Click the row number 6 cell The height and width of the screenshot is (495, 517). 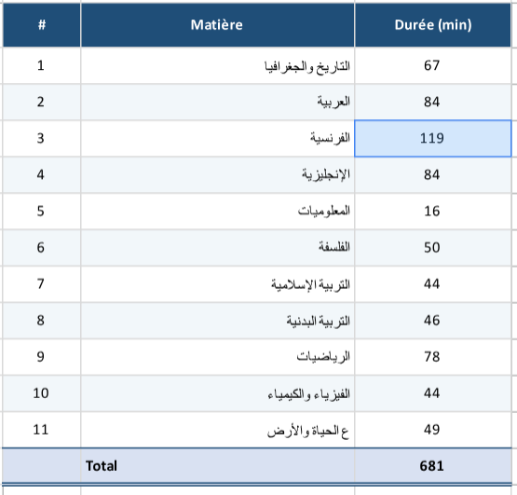(42, 248)
